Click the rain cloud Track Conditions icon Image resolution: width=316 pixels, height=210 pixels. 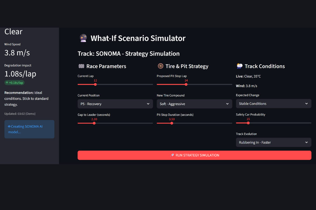coord(239,66)
